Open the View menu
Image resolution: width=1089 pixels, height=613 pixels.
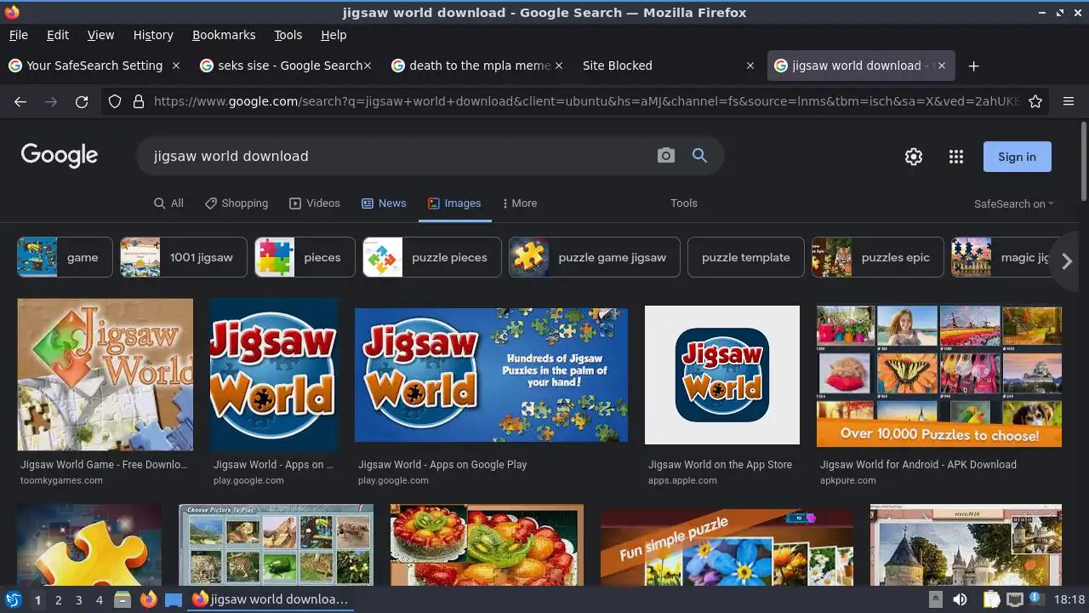[x=100, y=35]
